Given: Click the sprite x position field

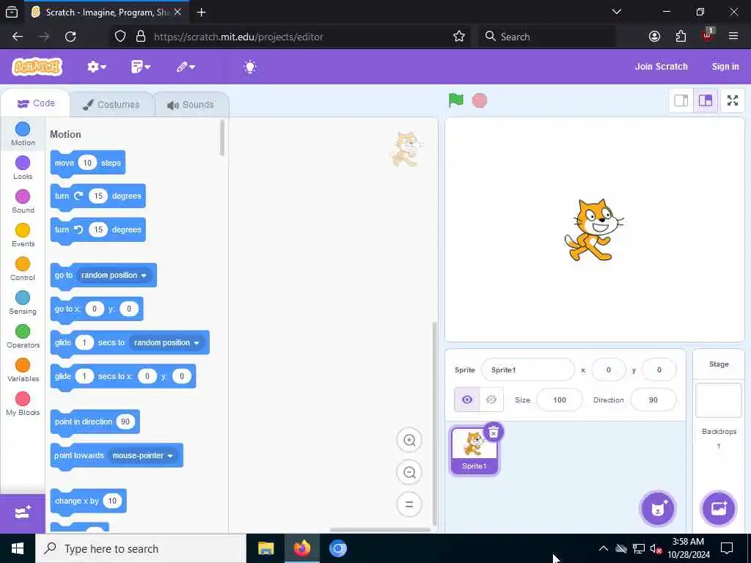Looking at the screenshot, I should pyautogui.click(x=608, y=369).
